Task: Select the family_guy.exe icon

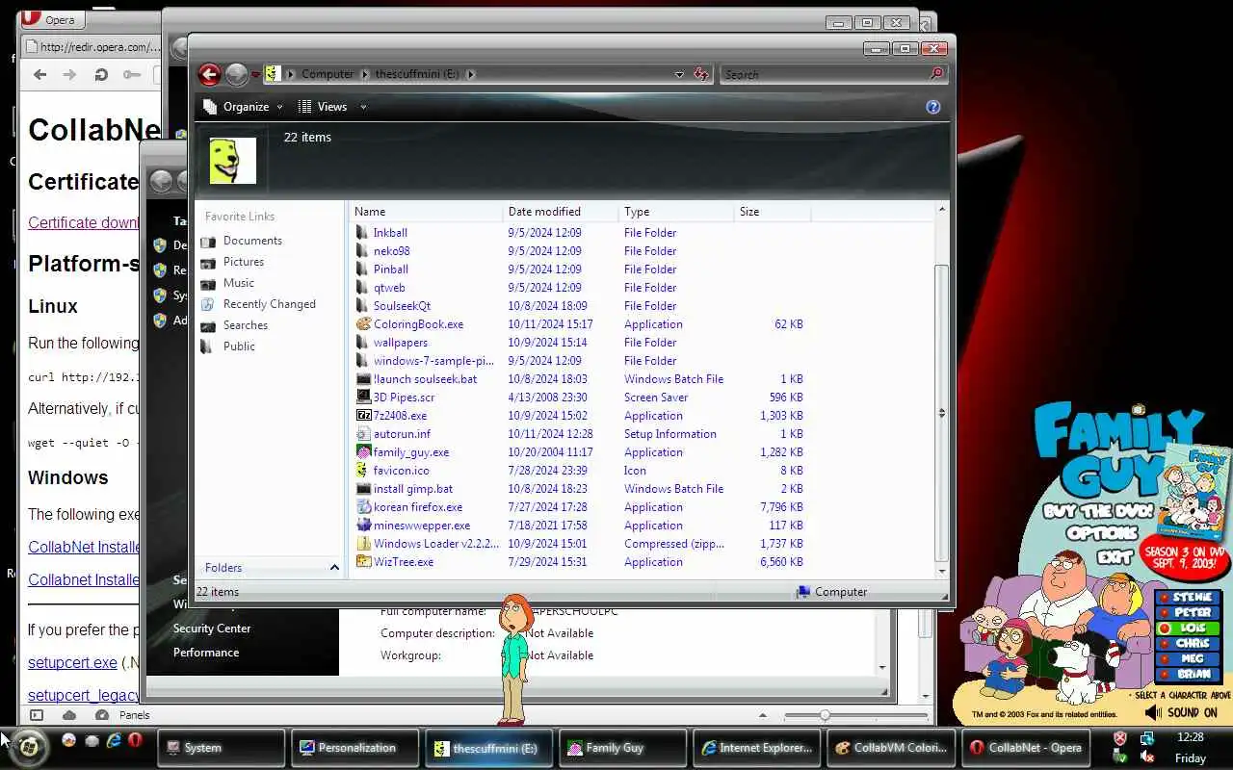Action: pos(363,451)
